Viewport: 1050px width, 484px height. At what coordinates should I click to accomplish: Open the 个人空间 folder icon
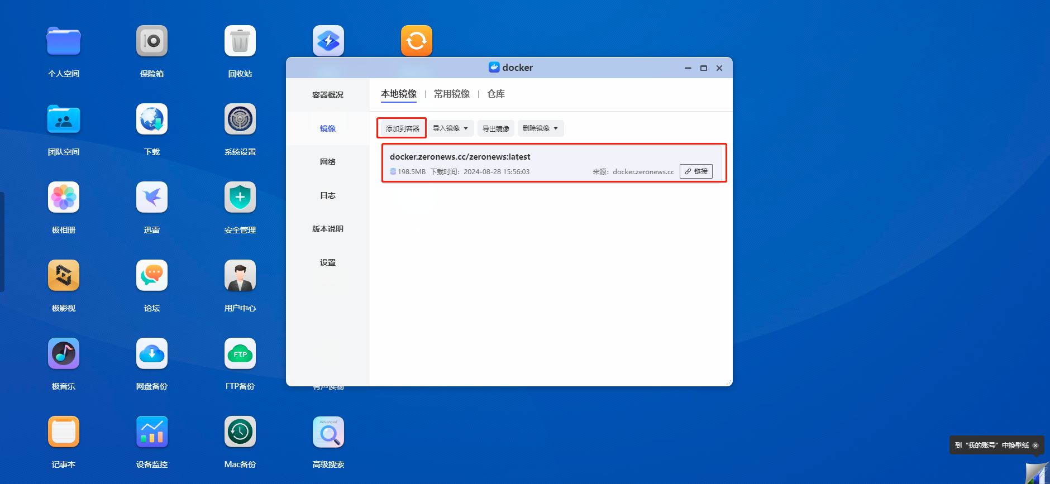pos(64,41)
